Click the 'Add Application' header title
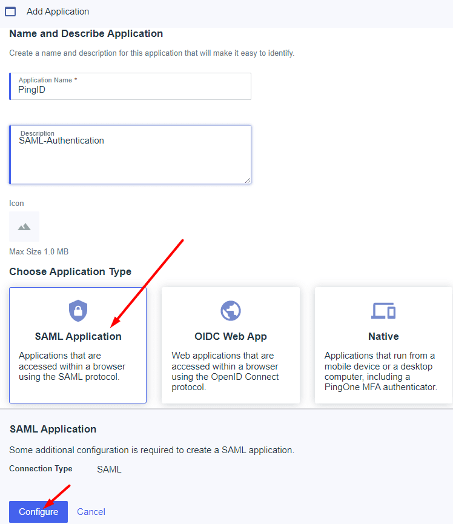The image size is (453, 524). click(58, 12)
